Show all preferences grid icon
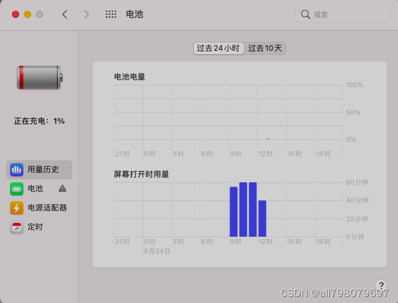The image size is (398, 303). (111, 14)
